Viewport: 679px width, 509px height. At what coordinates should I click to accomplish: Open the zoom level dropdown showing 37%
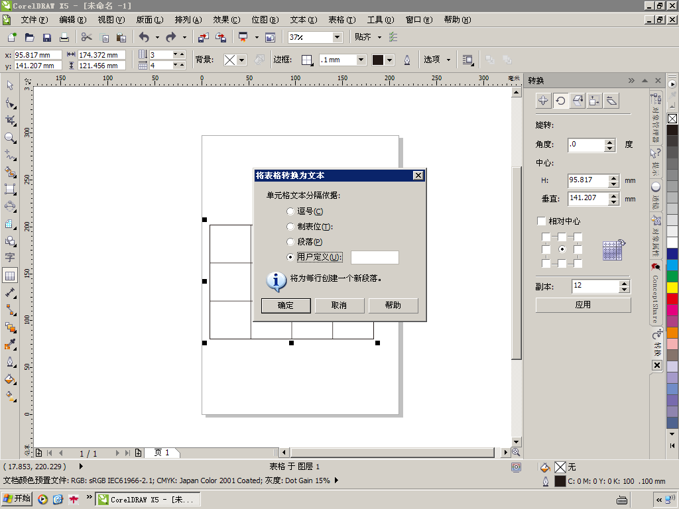coord(337,38)
